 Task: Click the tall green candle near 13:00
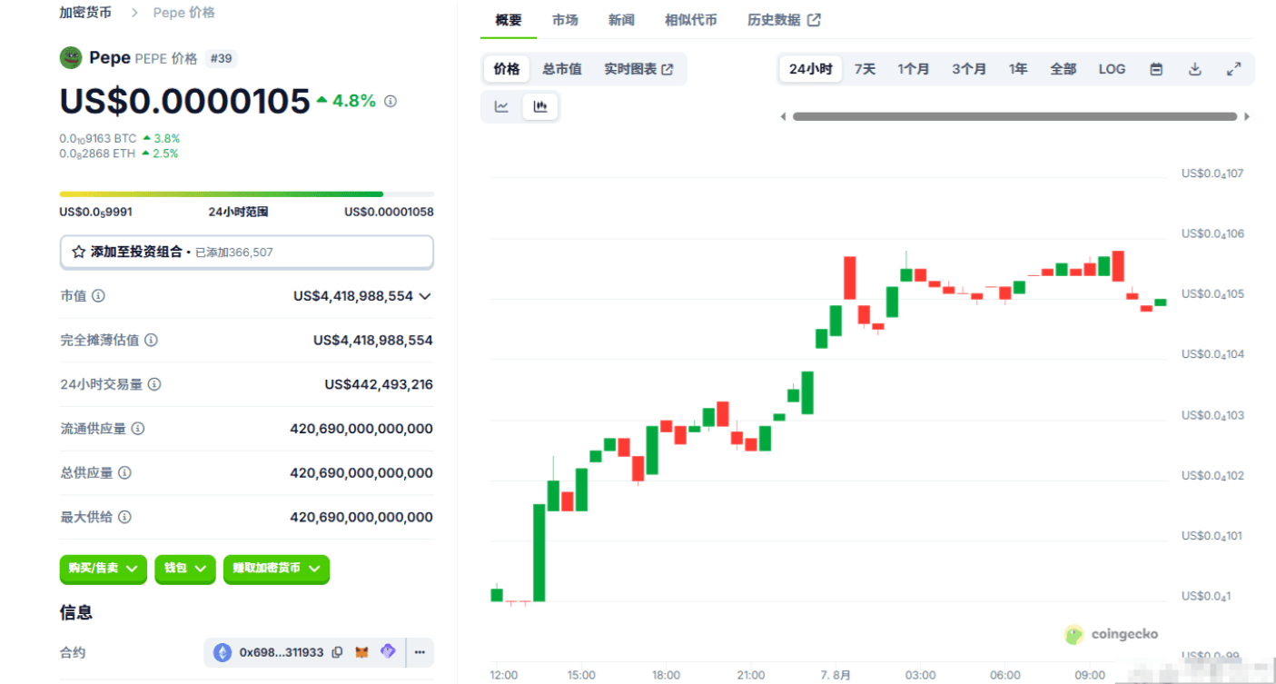coord(539,552)
